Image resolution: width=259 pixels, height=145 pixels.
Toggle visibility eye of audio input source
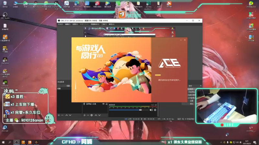pos(103,104)
